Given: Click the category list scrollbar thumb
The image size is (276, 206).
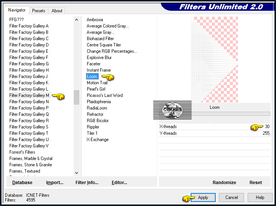Looking at the screenshot, I should click(77, 97).
